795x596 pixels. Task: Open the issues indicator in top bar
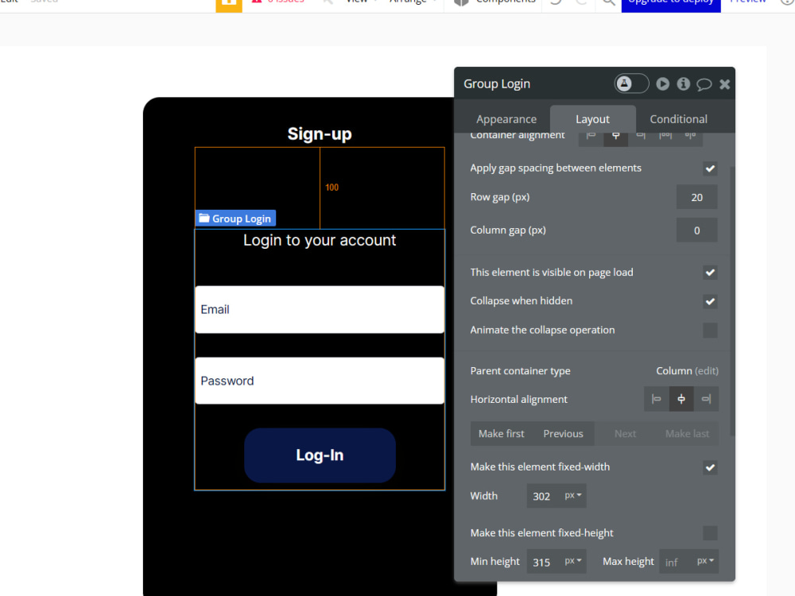[x=277, y=2]
